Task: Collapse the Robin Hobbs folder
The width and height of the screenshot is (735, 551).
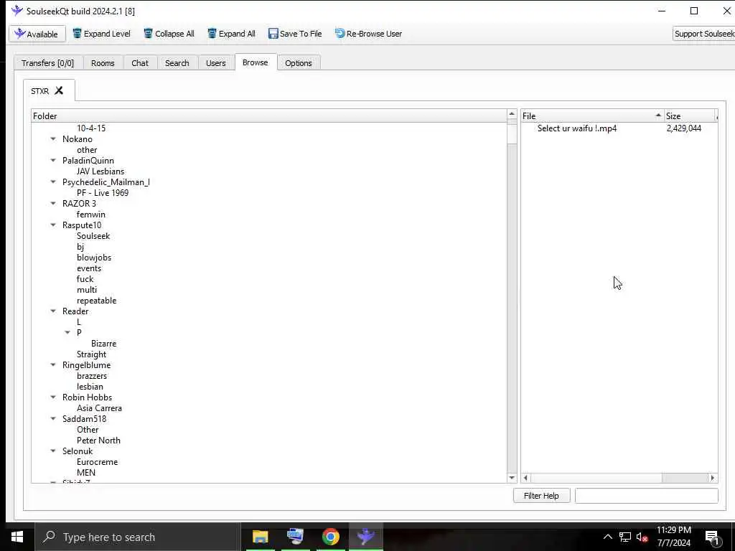Action: click(53, 397)
